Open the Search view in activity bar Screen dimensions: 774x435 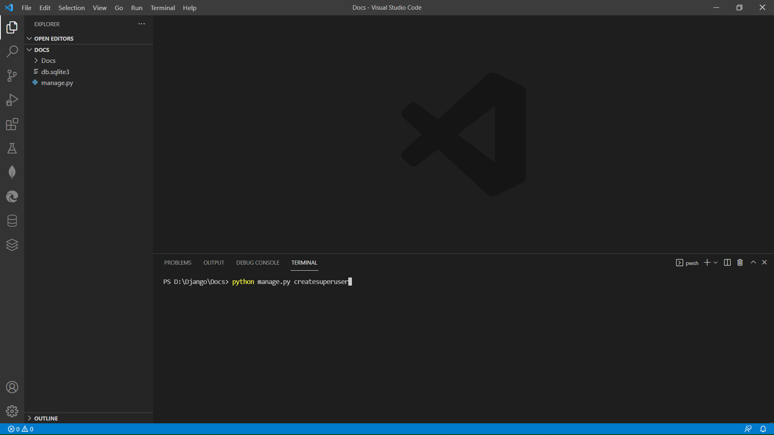pyautogui.click(x=12, y=52)
